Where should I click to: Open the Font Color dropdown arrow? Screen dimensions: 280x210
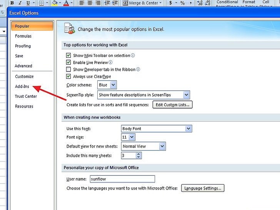(x=72, y=3)
